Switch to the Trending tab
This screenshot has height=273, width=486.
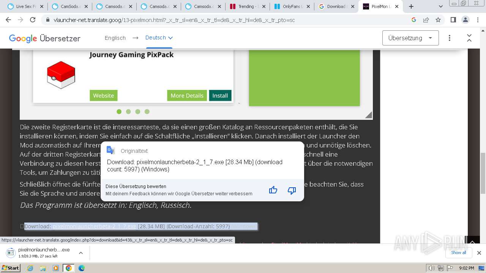tap(247, 6)
